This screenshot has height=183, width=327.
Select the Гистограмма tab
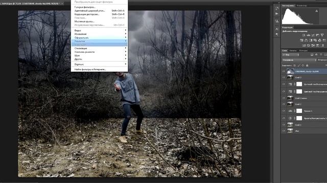pyautogui.click(x=288, y=6)
